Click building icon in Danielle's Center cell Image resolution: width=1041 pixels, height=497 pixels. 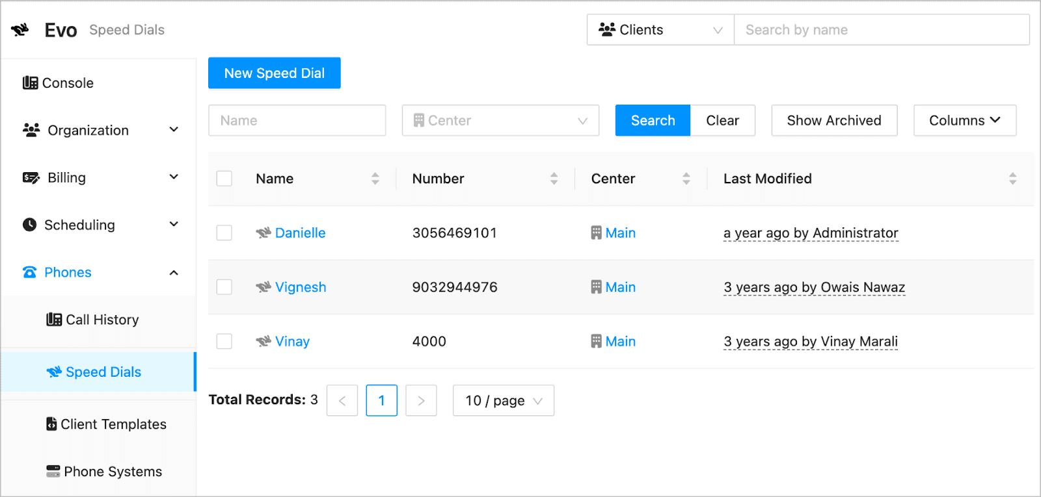(x=596, y=233)
